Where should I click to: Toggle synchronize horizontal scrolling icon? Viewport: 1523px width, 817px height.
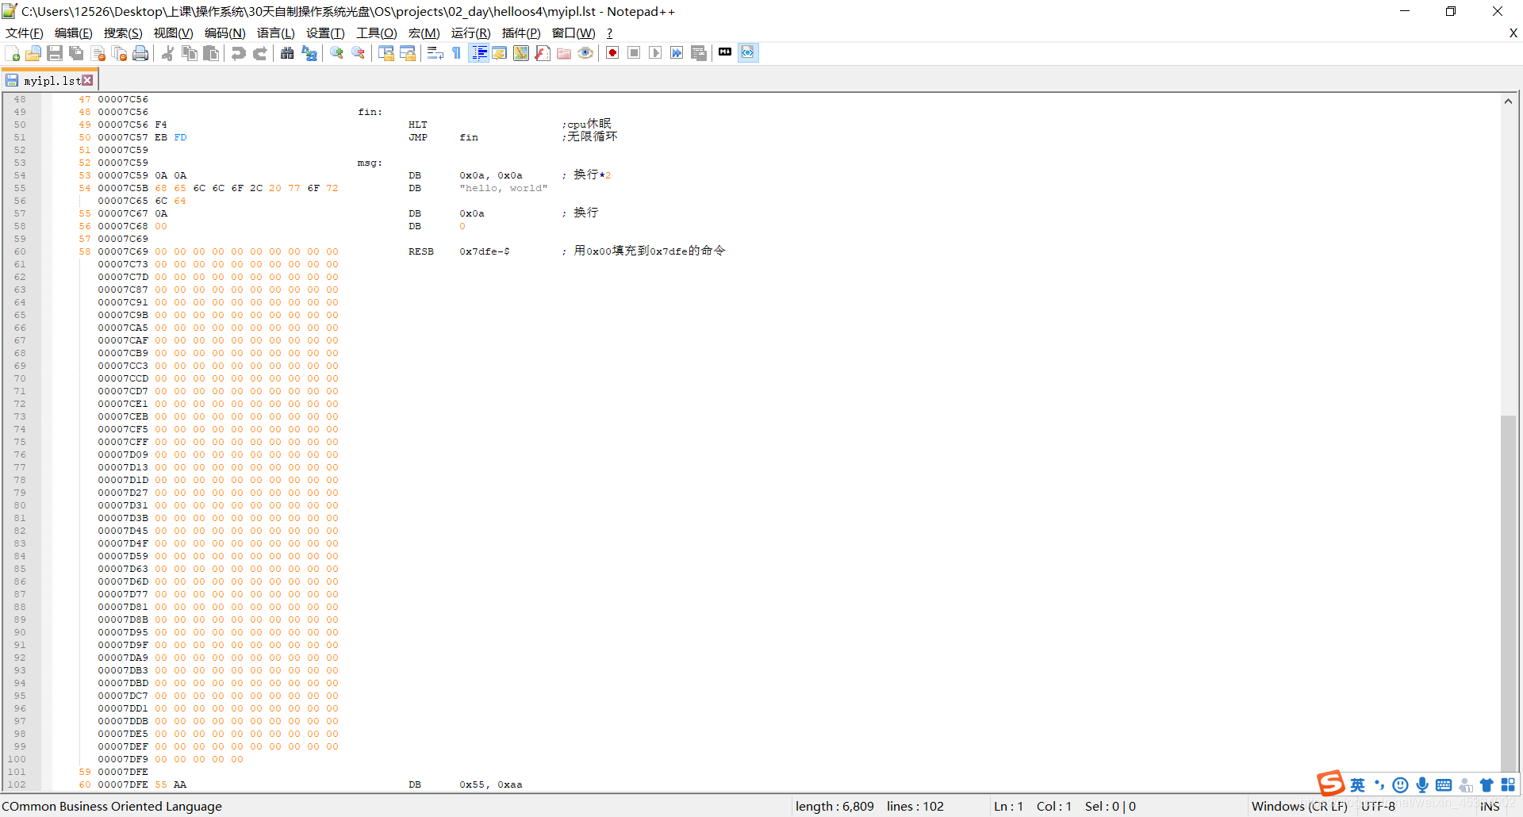[x=408, y=53]
